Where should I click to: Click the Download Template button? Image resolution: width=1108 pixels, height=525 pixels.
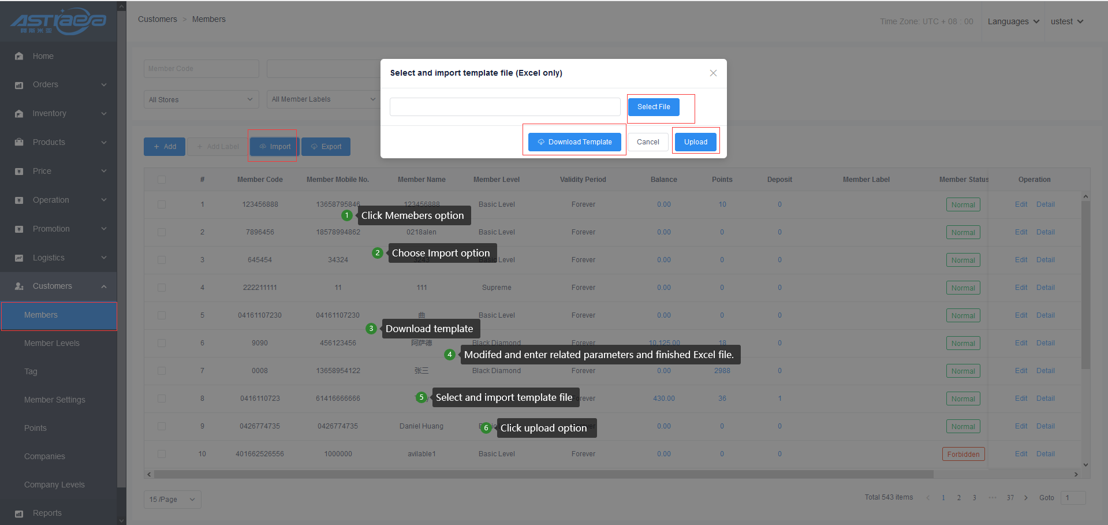[574, 142]
